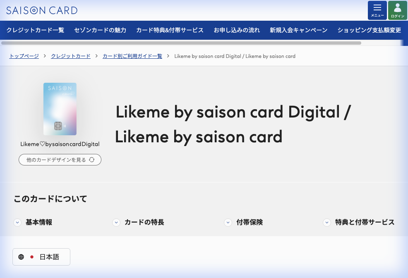The height and width of the screenshot is (278, 408).
Task: Click the 他のカードデザインを見る button
Action: click(x=60, y=160)
